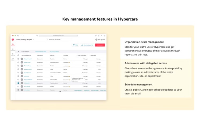Reload page from address bar icon
200x127 pixels.
coord(77,36)
